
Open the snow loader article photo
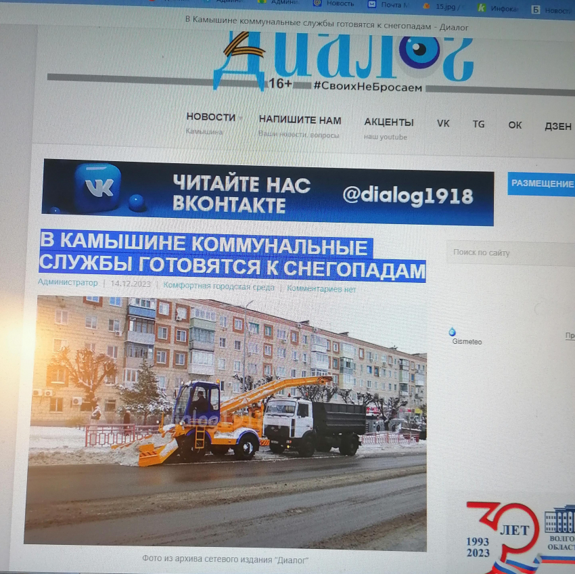(225, 420)
